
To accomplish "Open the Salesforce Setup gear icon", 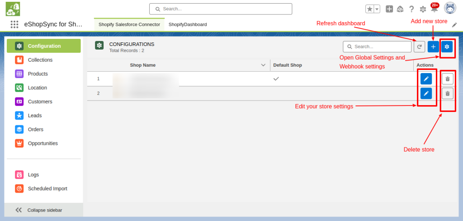I will [x=423, y=9].
